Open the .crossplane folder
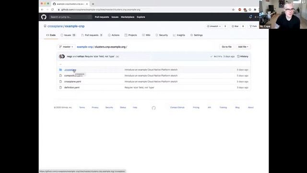This screenshot has height=173, width=307. 70,70
